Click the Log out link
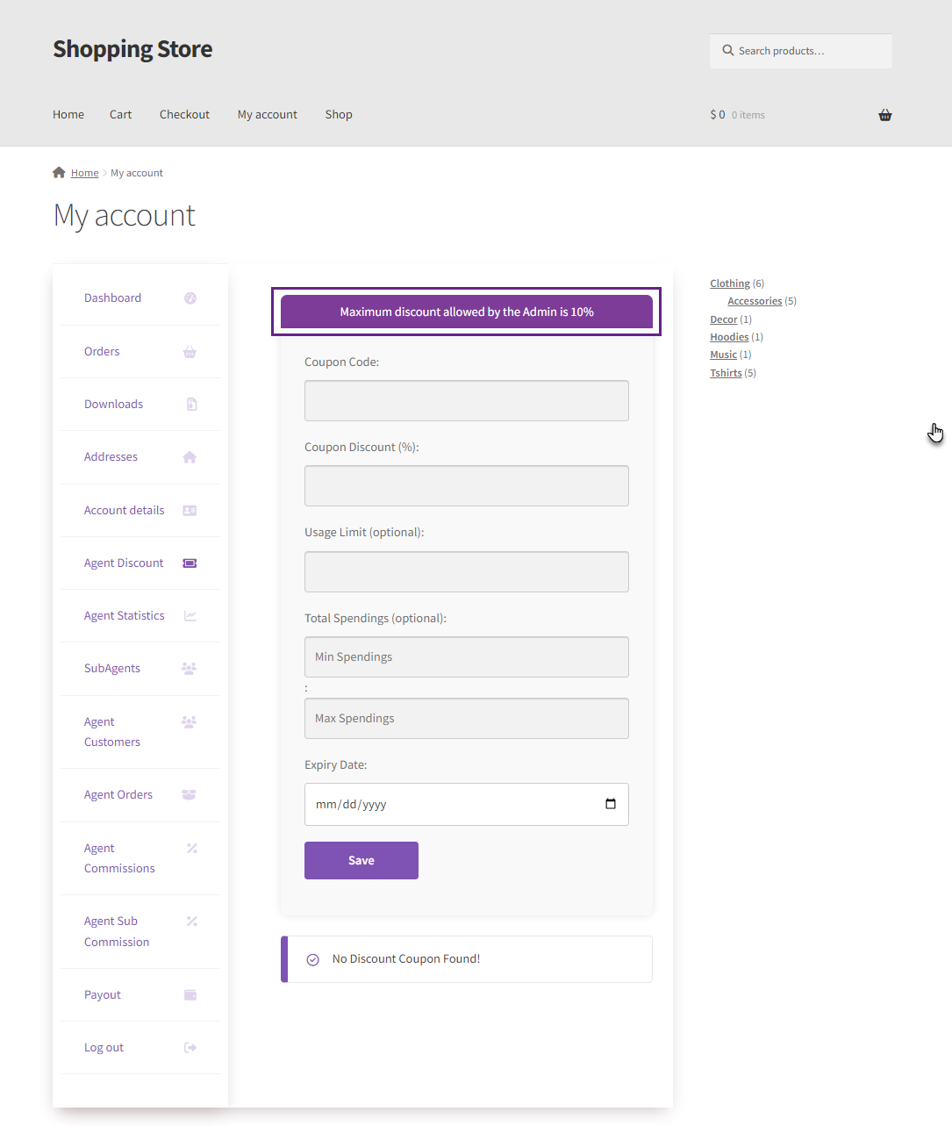This screenshot has width=952, height=1126. point(104,1048)
